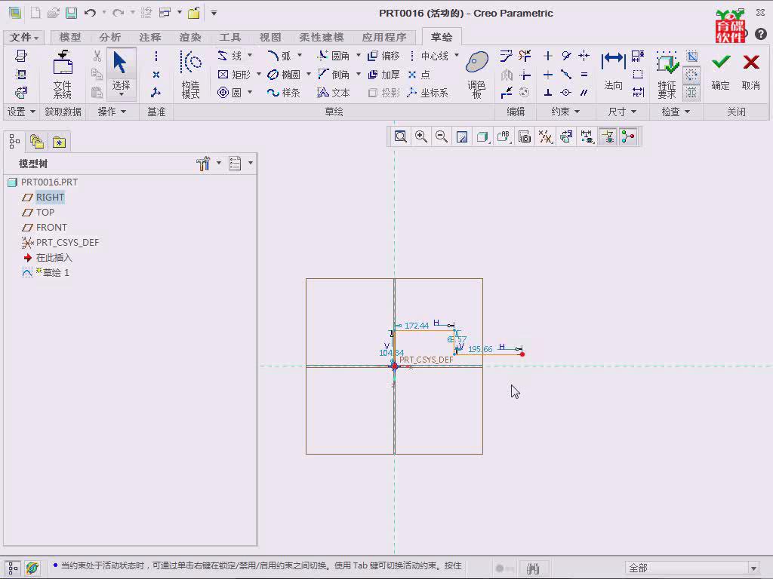Open the Line (线) dropdown arrow
773x579 pixels.
tap(250, 55)
